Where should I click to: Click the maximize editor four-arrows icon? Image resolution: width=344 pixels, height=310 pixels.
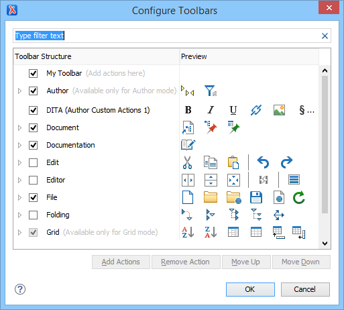(233, 180)
